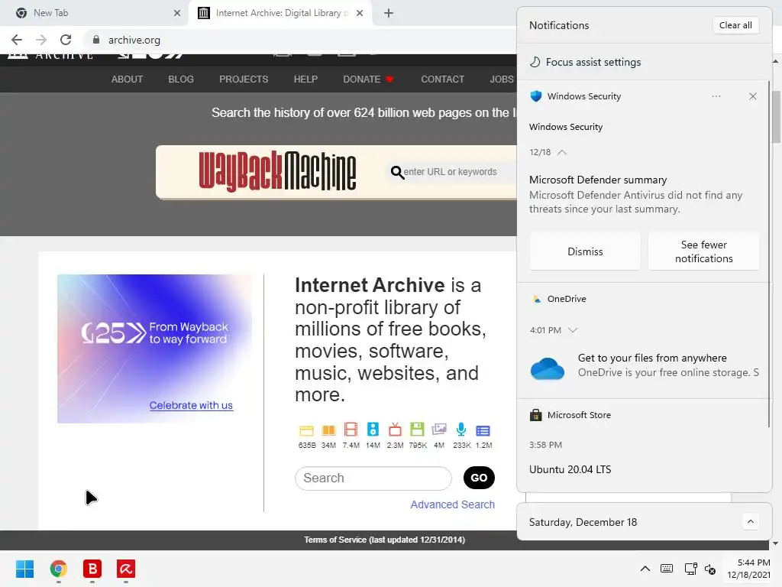Open the texts book icon (34M)
782x587 pixels.
click(328, 430)
